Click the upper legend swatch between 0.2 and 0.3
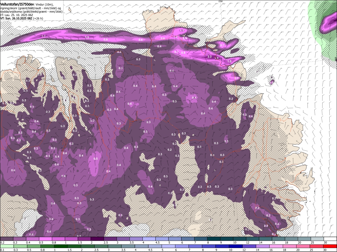The height and width of the screenshot is (252, 337). tap(7, 239)
